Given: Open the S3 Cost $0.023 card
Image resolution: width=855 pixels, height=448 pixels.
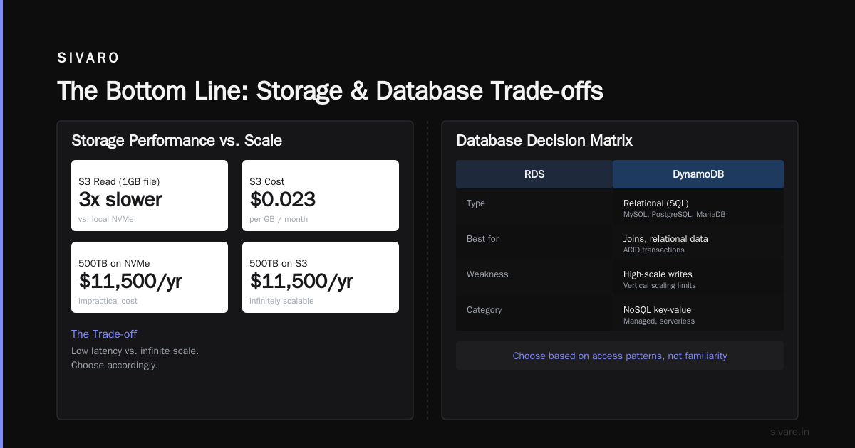Looking at the screenshot, I should (x=321, y=196).
